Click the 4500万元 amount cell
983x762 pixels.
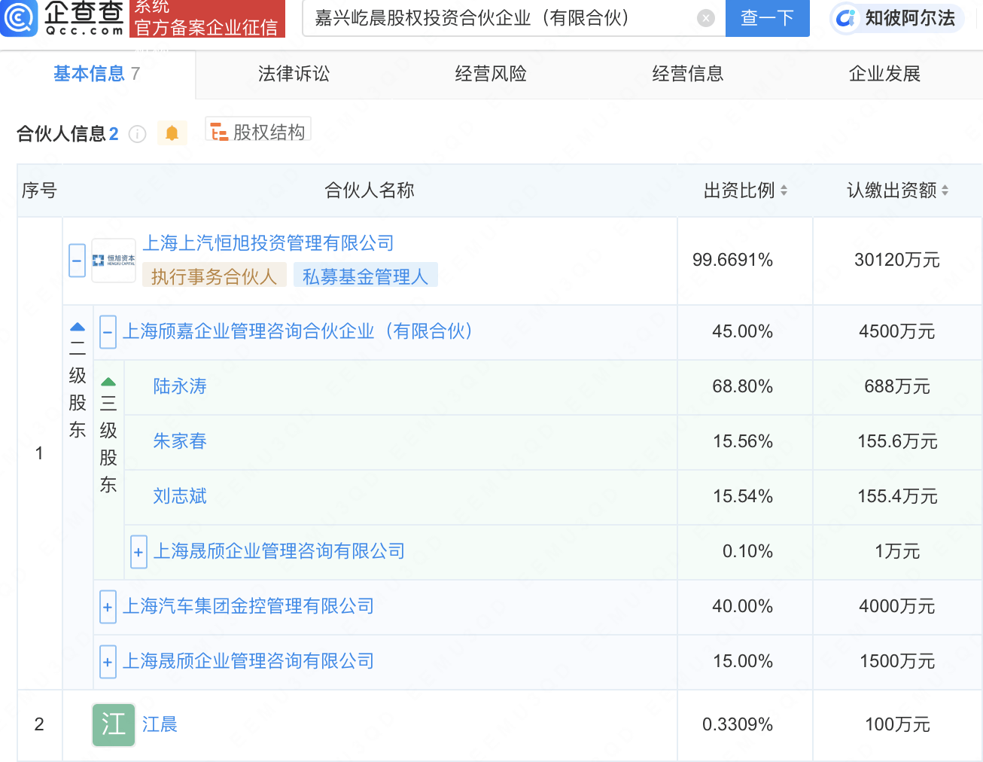coord(897,331)
